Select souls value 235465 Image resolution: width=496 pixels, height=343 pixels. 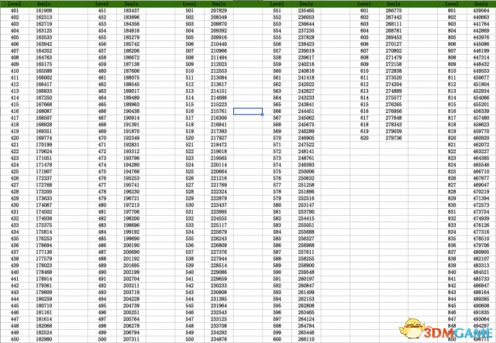(x=306, y=11)
